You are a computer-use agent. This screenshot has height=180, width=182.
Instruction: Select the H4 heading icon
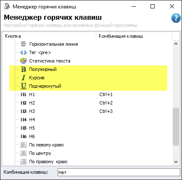pos(24,120)
